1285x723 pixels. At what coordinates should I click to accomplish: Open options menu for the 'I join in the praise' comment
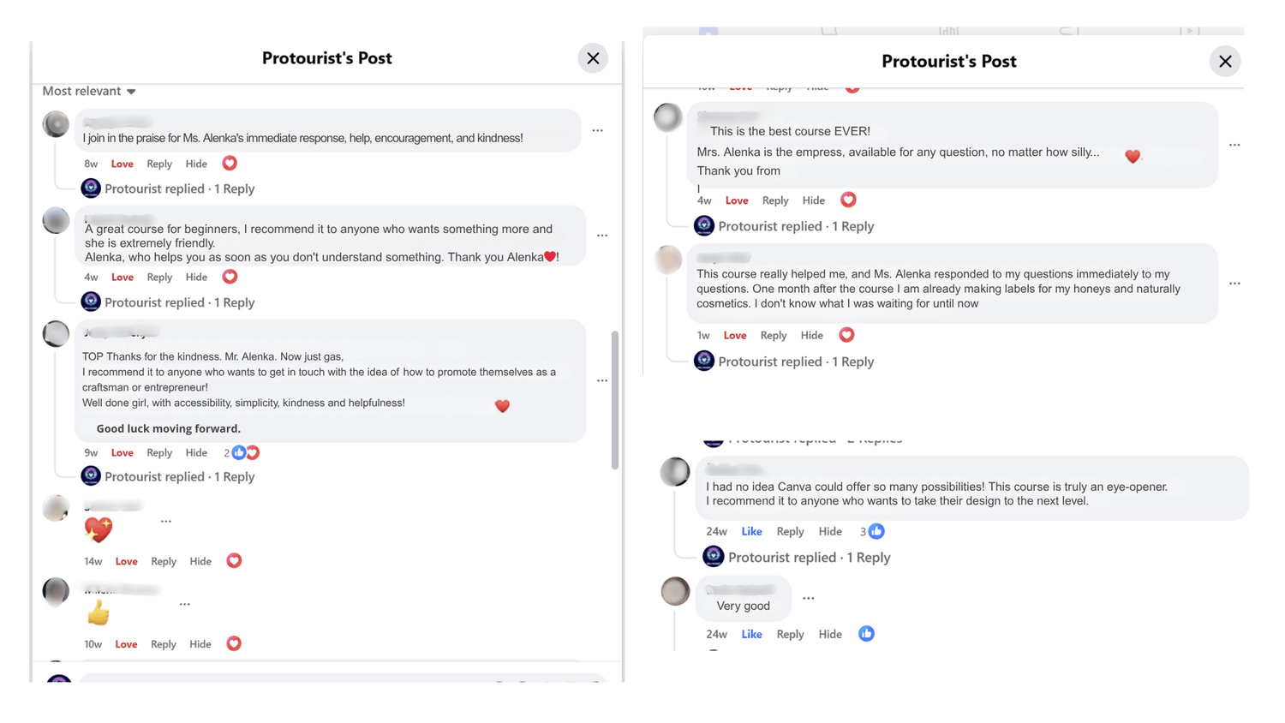(x=597, y=131)
